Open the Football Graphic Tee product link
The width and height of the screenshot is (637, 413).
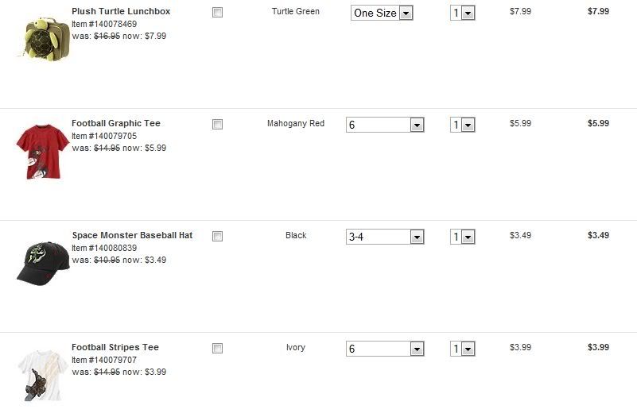click(116, 123)
